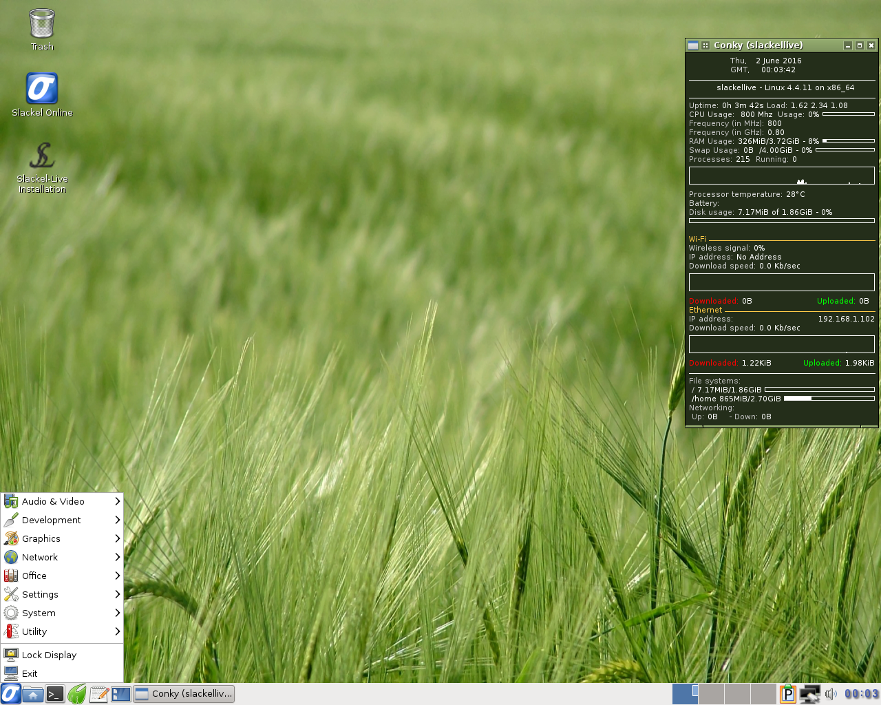Launch the terminal from the taskbar

point(55,694)
